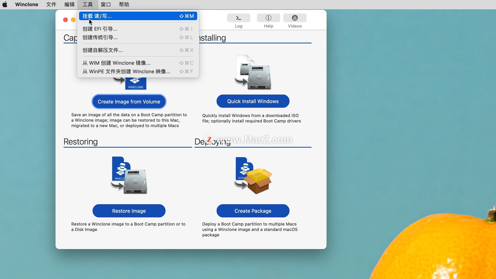
Task: Open the Log toolbar icon
Action: [238, 18]
